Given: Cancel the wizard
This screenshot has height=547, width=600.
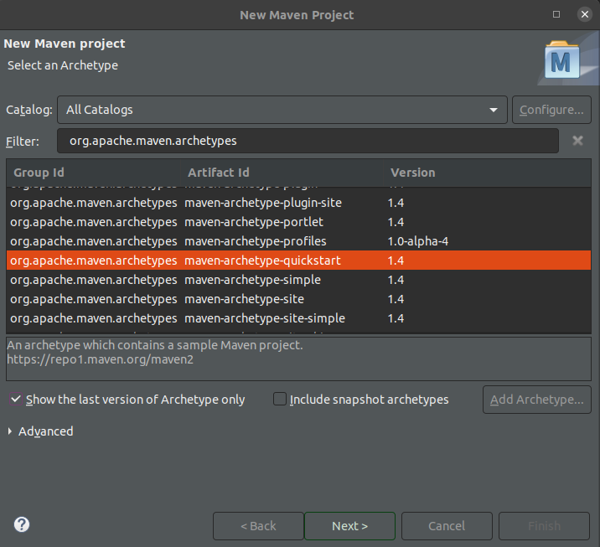Looking at the screenshot, I should pos(447,526).
